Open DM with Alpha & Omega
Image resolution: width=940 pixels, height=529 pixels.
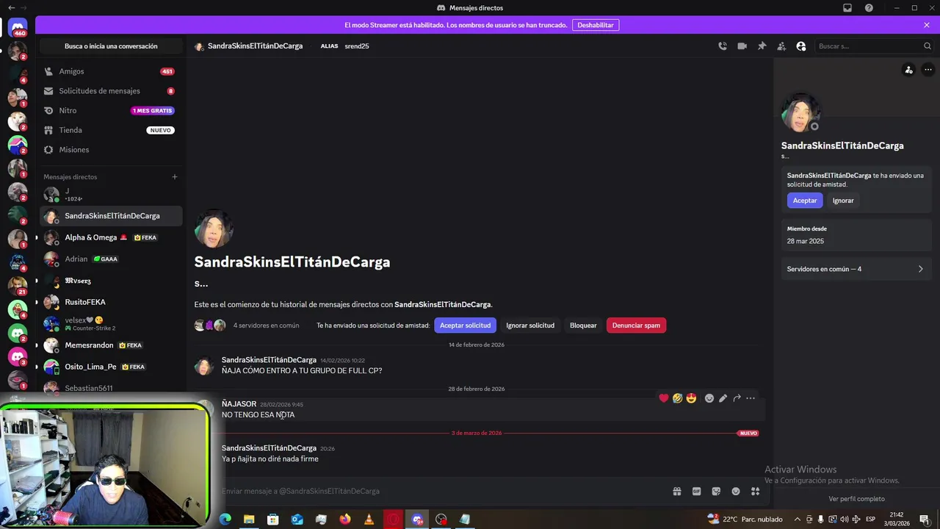[109, 237]
